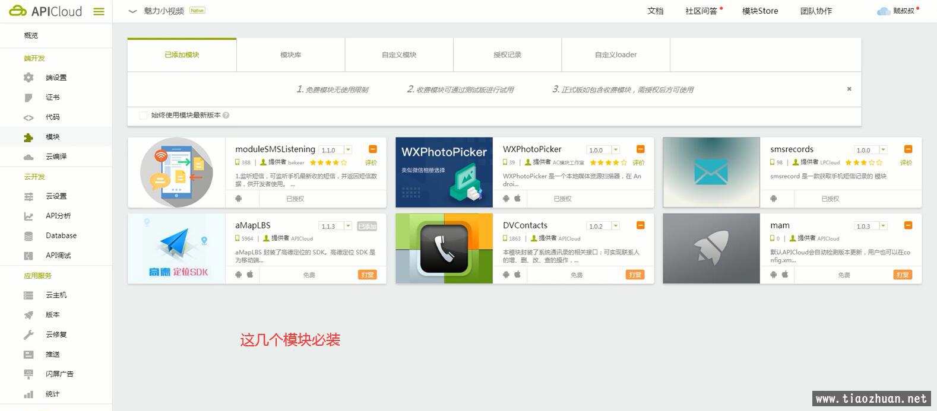The height and width of the screenshot is (411, 937).
Task: Switch to 模块库 tab
Action: 290,55
